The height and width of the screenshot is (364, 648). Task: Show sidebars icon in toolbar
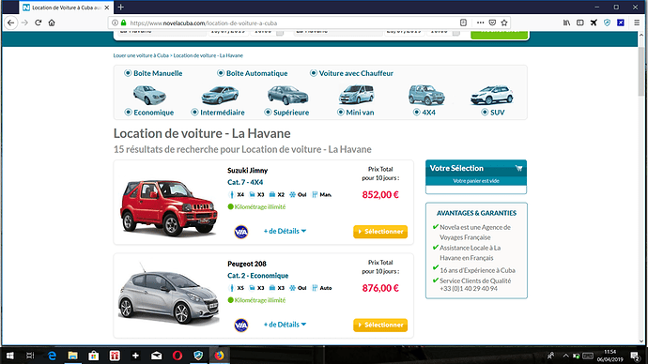[580, 23]
